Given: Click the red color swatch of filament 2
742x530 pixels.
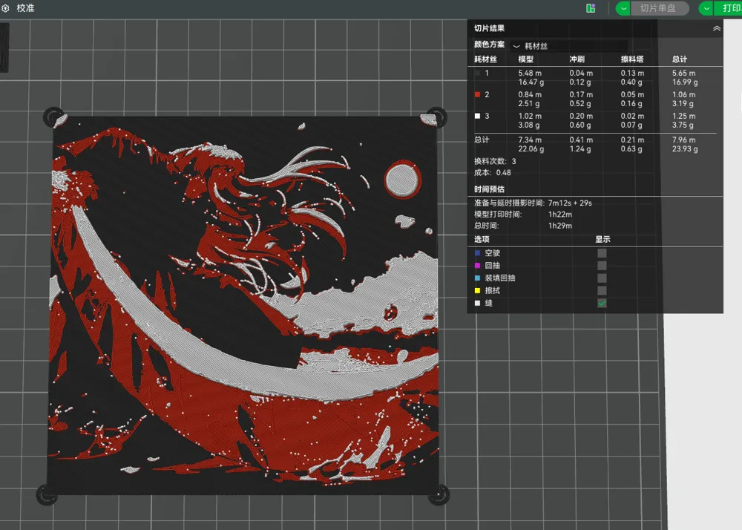Looking at the screenshot, I should point(477,95).
